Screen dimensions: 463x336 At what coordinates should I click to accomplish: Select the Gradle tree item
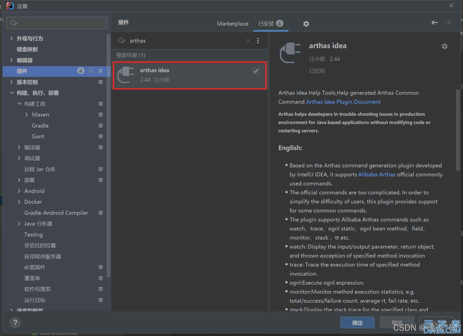[x=40, y=126]
